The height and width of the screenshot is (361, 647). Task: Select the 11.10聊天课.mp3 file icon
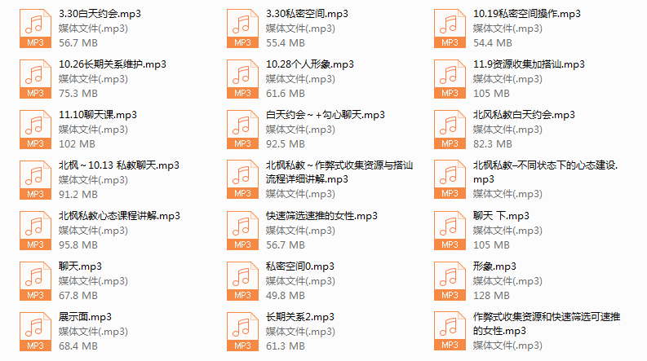click(x=35, y=130)
